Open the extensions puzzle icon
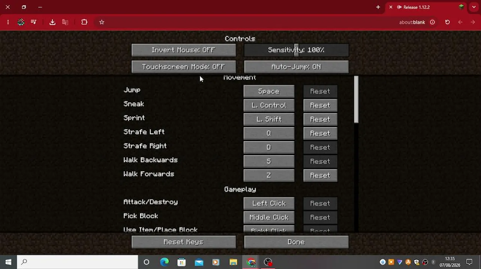The width and height of the screenshot is (481, 269). coord(84,22)
